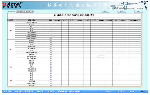Click the 保存 (Save) button
Image resolution: width=150 pixels, height=95 pixels.
click(139, 11)
